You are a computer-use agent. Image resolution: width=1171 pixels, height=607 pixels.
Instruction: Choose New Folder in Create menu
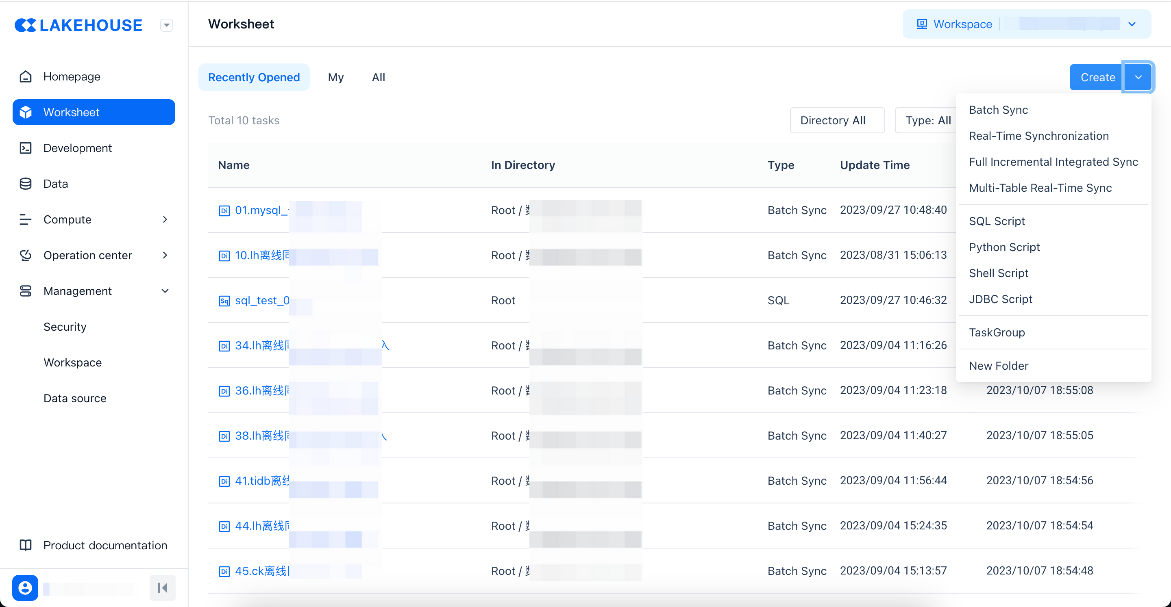[x=998, y=366]
